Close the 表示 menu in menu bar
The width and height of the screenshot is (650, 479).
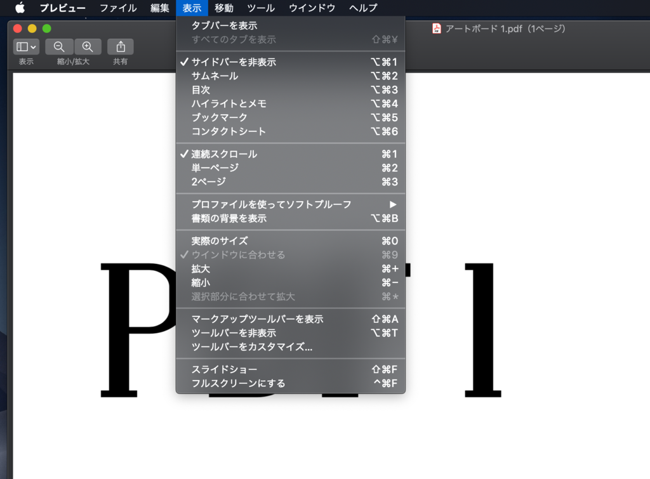pos(192,8)
